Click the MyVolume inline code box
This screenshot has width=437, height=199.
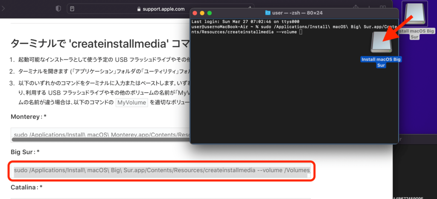132,102
